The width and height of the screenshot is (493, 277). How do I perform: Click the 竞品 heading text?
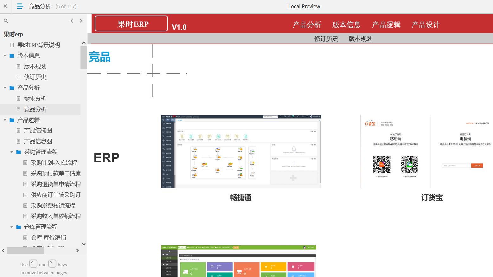[99, 57]
